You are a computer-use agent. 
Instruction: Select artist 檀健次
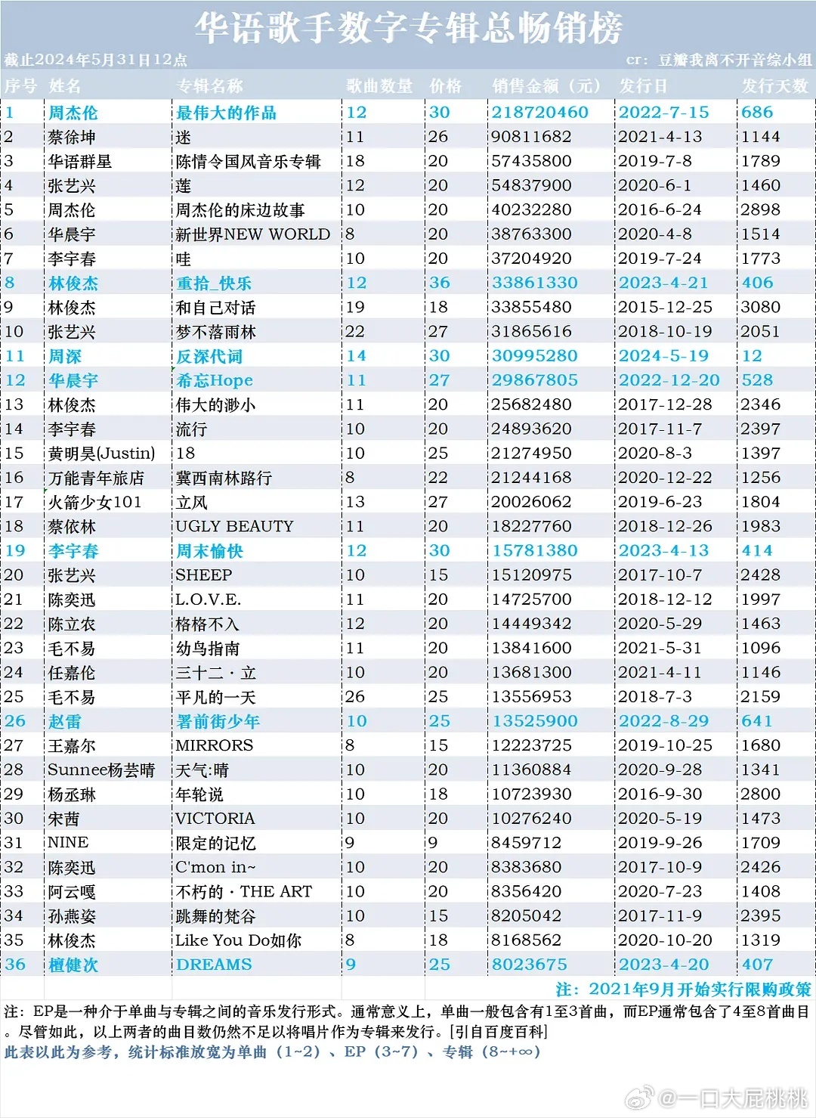(x=73, y=965)
